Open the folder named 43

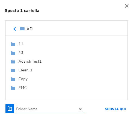(x=21, y=53)
